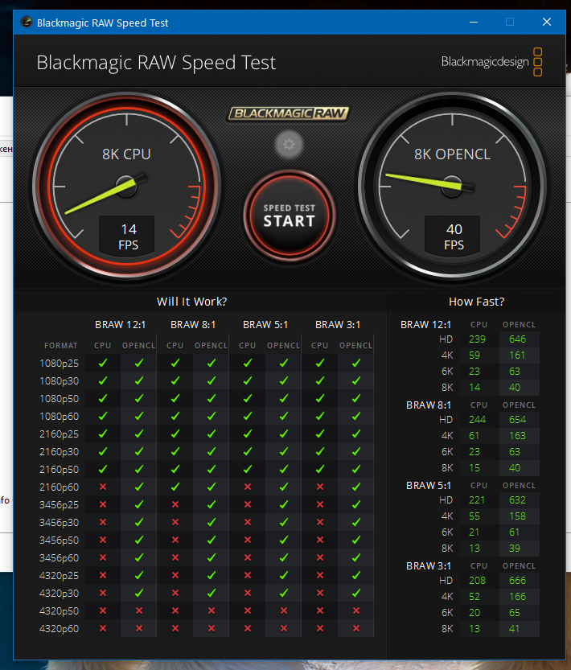Click BRAW 12:1 header in Will It Work
The image size is (571, 670).
[x=120, y=325]
